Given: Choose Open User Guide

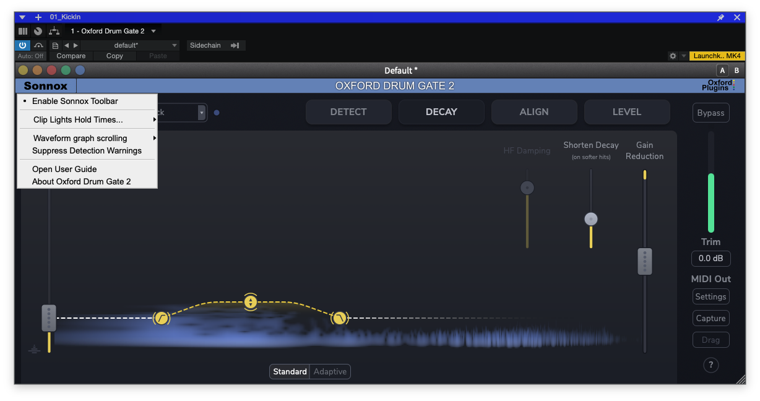Looking at the screenshot, I should tap(87, 169).
